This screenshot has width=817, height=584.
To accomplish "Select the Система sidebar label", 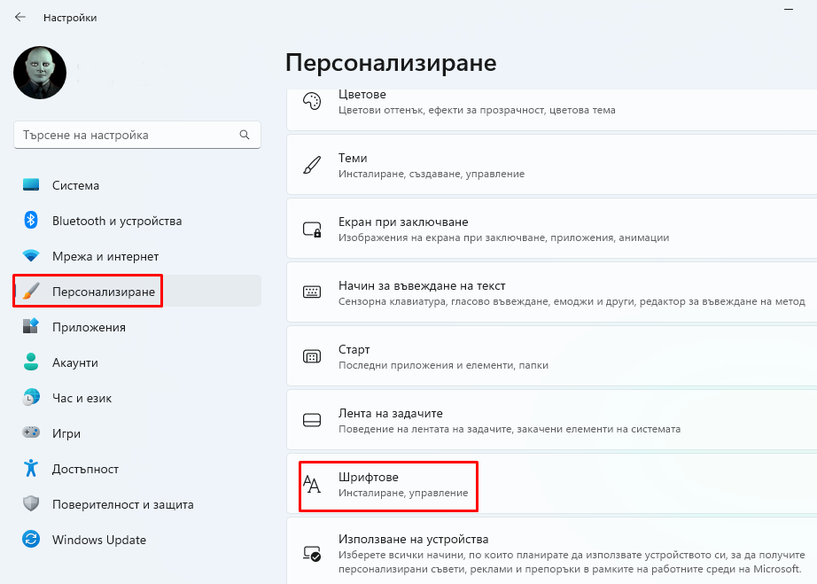I will click(75, 185).
